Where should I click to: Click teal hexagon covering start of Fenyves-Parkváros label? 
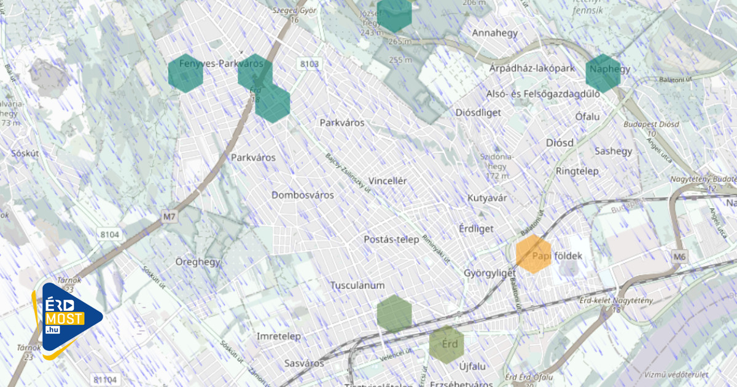[x=185, y=73]
